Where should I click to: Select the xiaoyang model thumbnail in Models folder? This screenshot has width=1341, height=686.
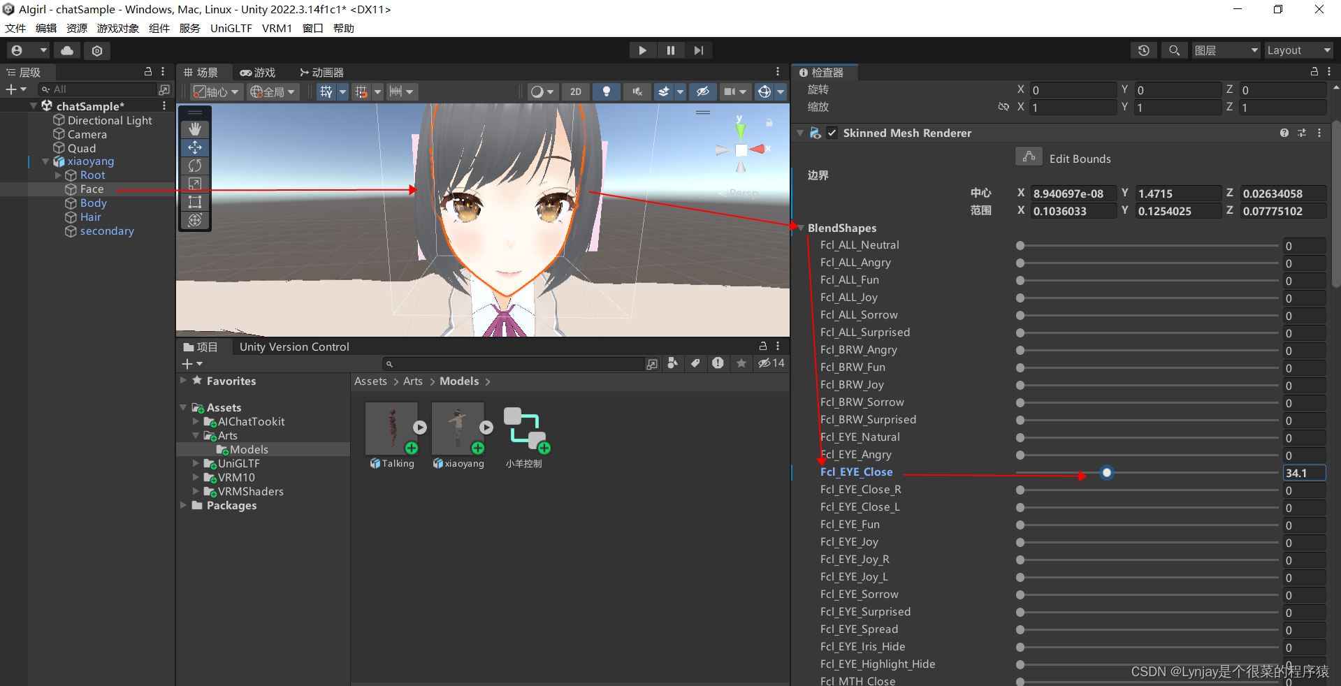click(458, 428)
